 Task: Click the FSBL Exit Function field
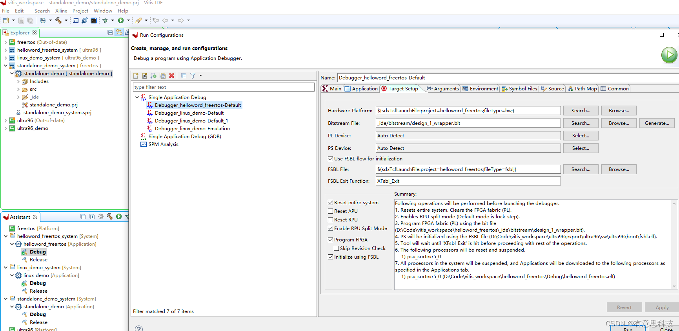[468, 181]
